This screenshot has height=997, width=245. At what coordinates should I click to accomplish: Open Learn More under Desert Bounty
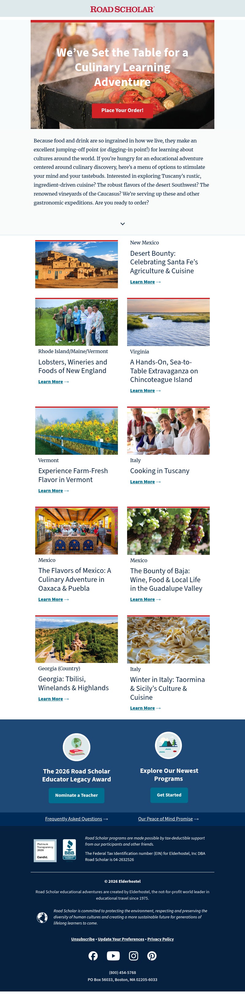pyautogui.click(x=142, y=282)
